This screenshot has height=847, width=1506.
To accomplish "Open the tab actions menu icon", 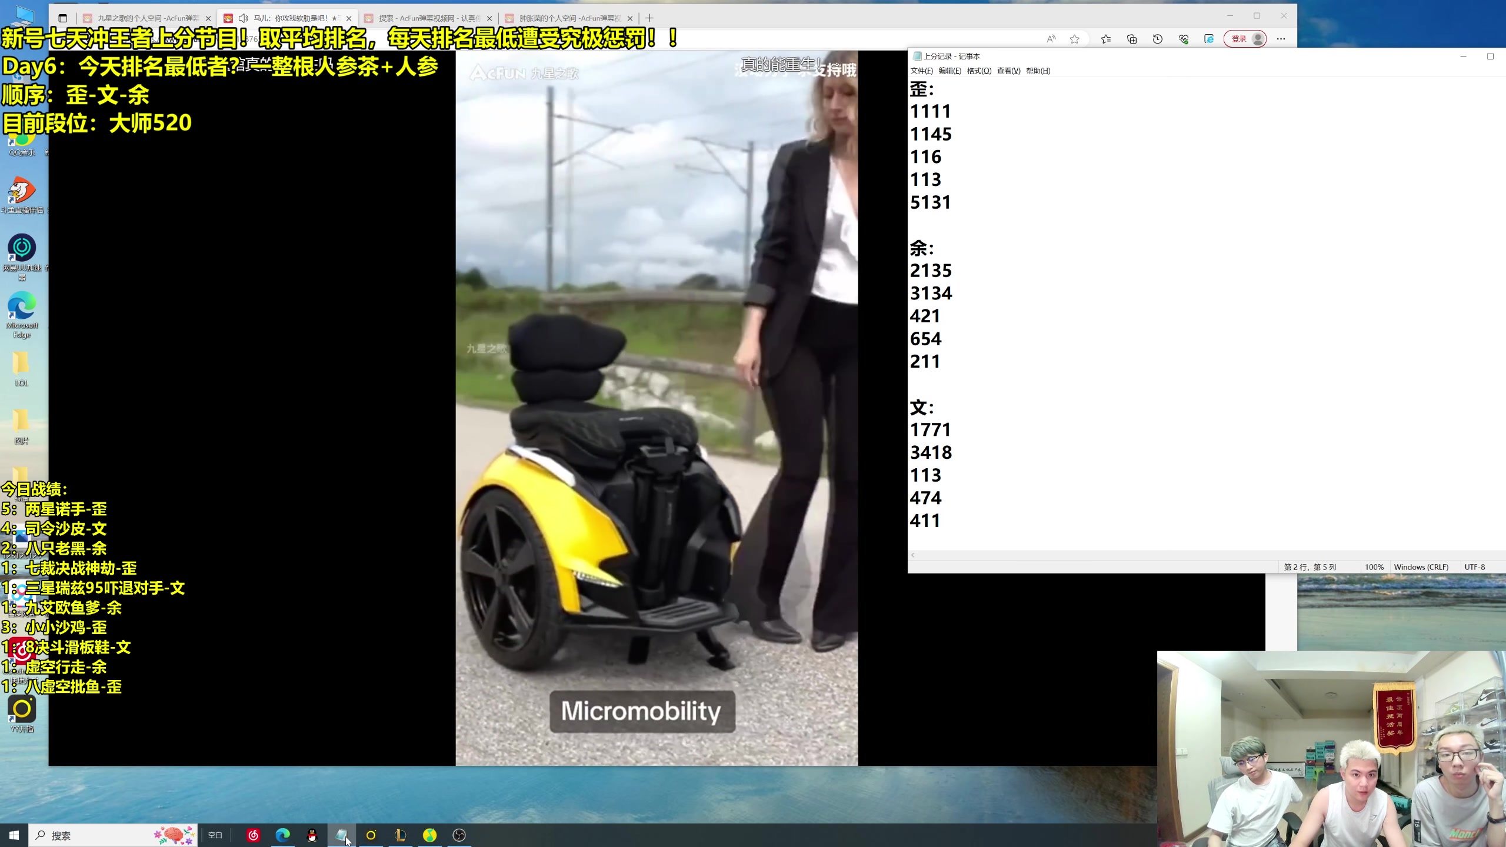I will click(63, 18).
